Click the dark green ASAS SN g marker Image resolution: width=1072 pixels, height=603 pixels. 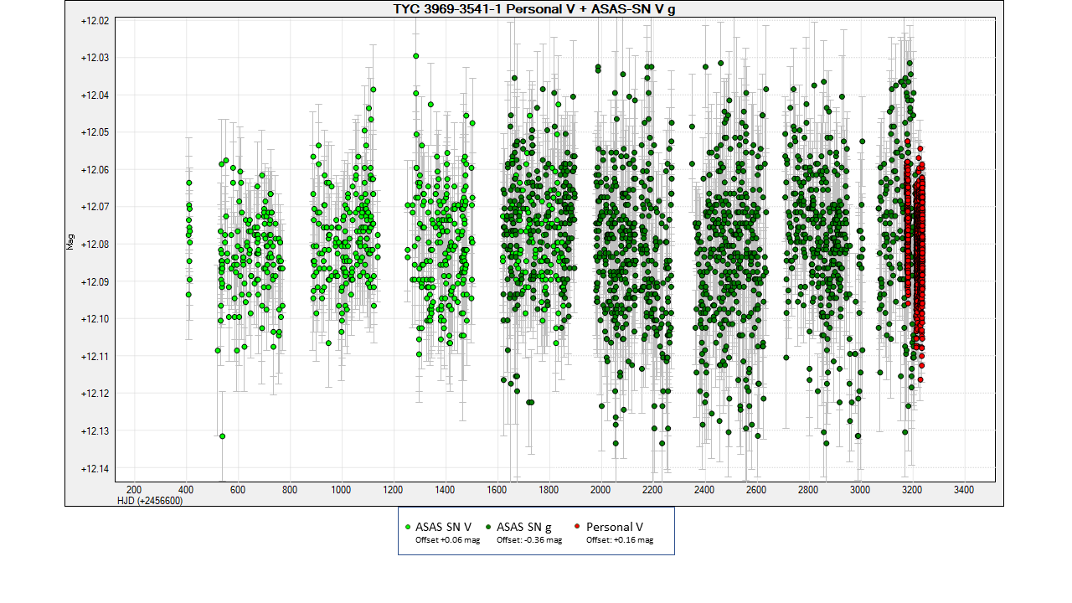point(488,528)
